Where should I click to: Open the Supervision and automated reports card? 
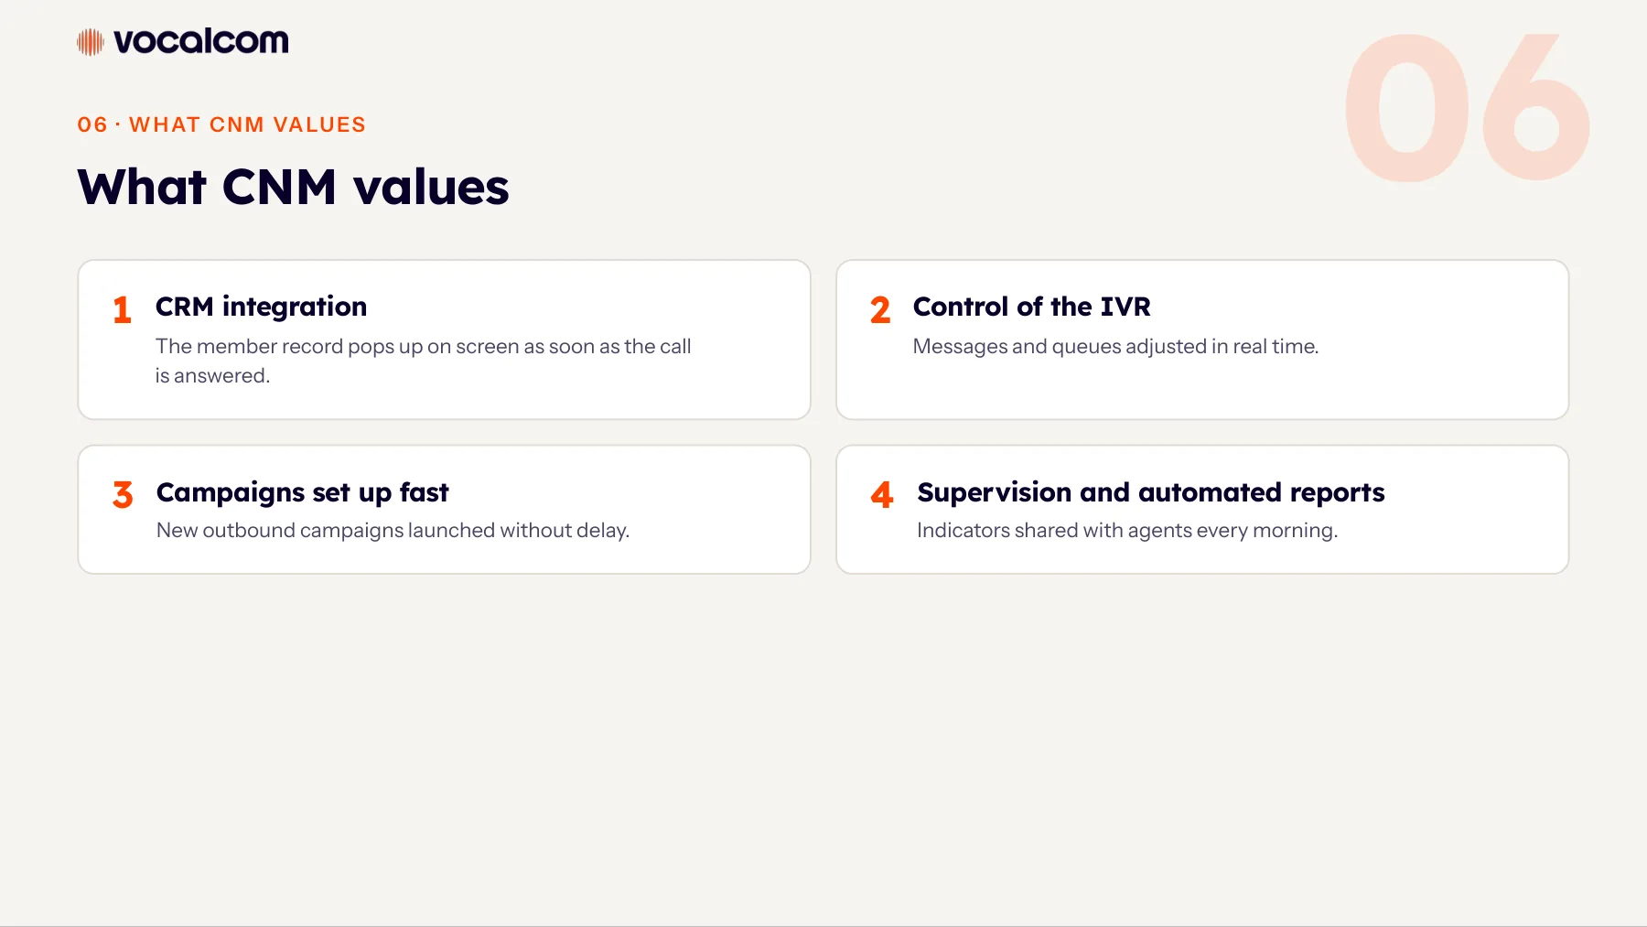click(1202, 510)
